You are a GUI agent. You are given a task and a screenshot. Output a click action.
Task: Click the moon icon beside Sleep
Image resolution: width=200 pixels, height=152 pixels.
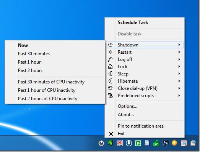(x=111, y=74)
